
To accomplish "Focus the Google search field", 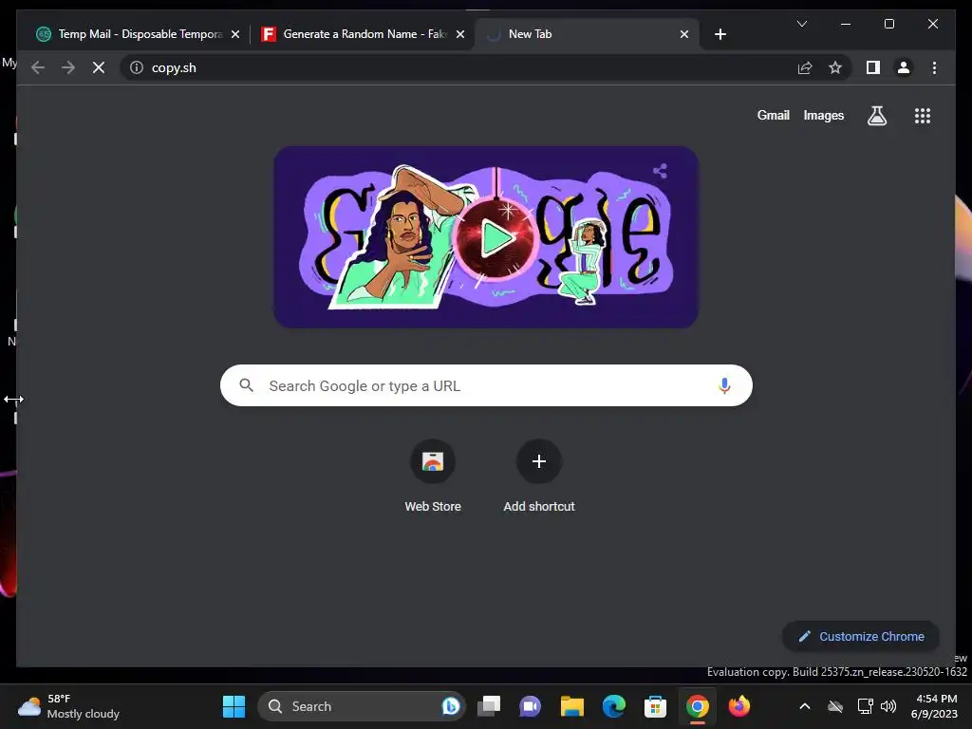I will [486, 385].
